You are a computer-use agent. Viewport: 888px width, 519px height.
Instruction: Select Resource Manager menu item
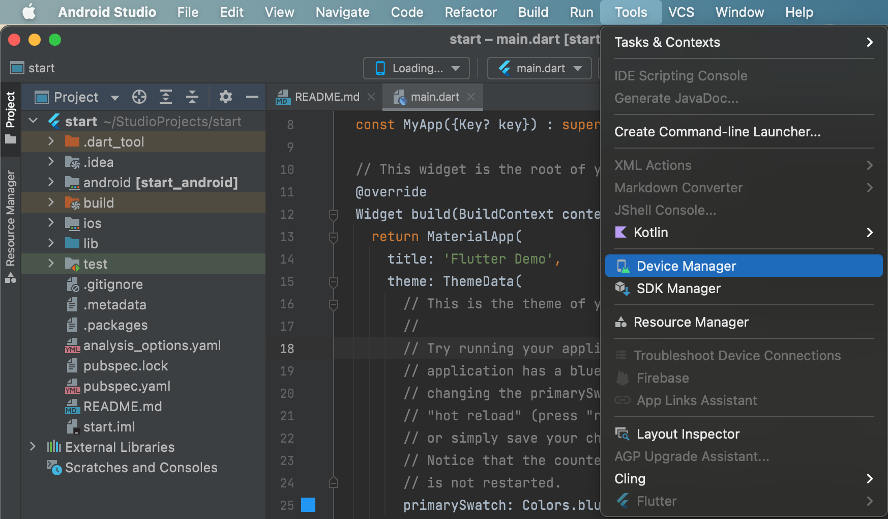pyautogui.click(x=744, y=322)
